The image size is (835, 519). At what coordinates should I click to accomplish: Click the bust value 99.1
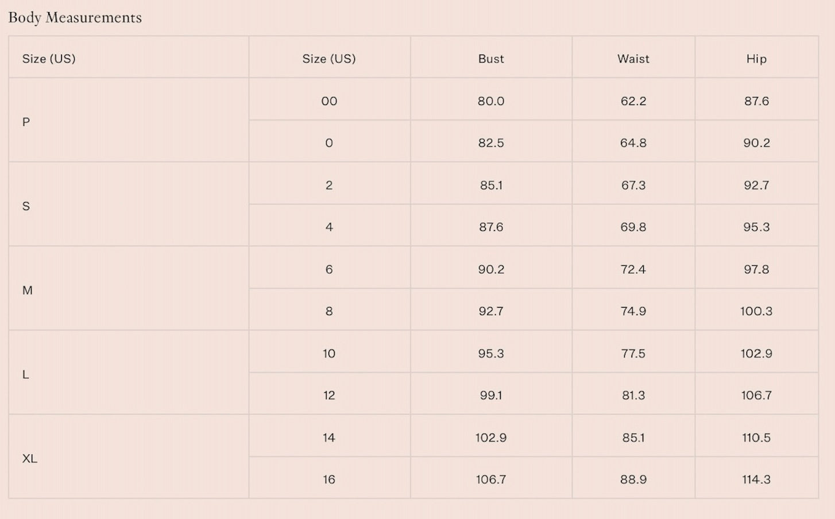(491, 396)
